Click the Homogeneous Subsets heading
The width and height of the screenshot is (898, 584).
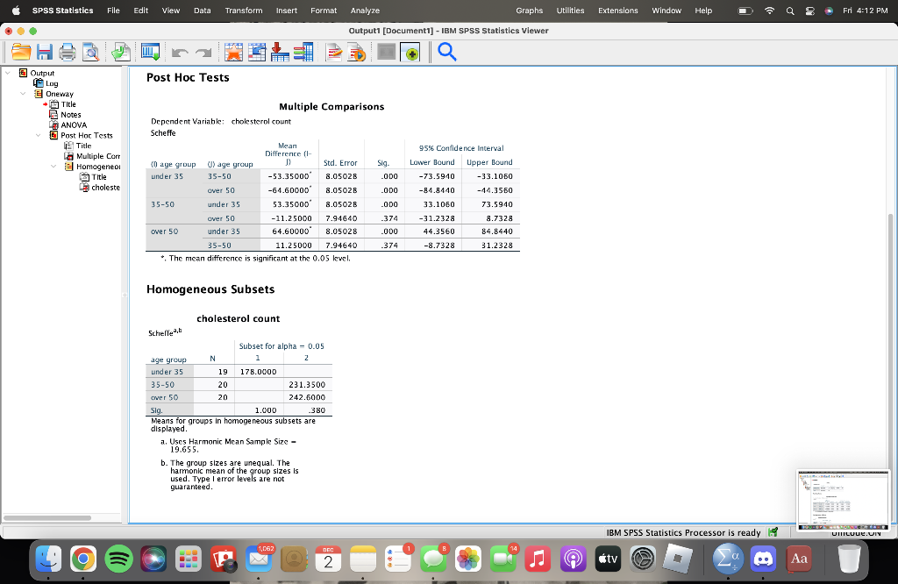[x=210, y=289]
